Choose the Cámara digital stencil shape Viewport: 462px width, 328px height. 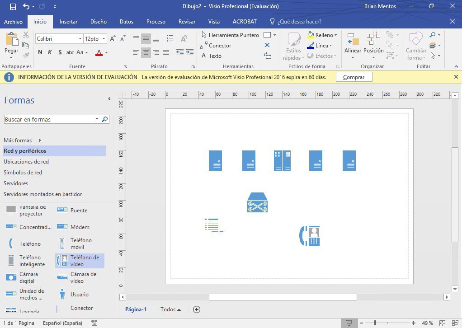point(22,277)
